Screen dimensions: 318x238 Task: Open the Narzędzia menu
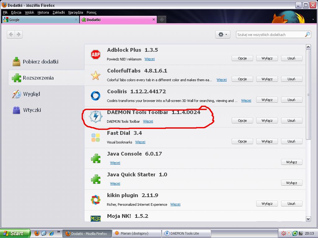[x=76, y=12]
